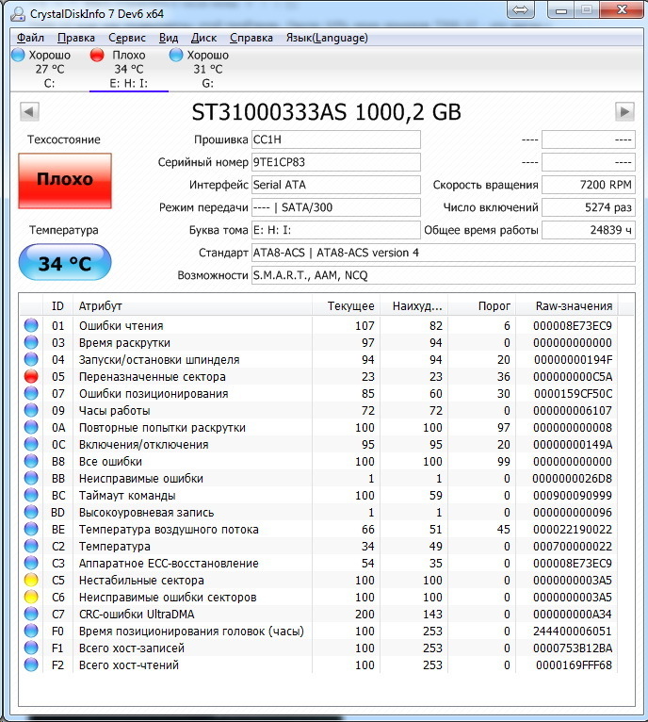This screenshot has width=648, height=722.
Task: Click blue status dot for attribute 09
Action: (31, 410)
